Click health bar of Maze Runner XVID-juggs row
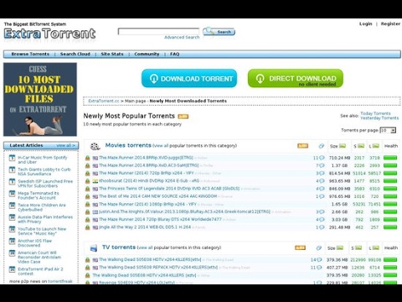The height and width of the screenshot is (302, 402). tap(390, 158)
